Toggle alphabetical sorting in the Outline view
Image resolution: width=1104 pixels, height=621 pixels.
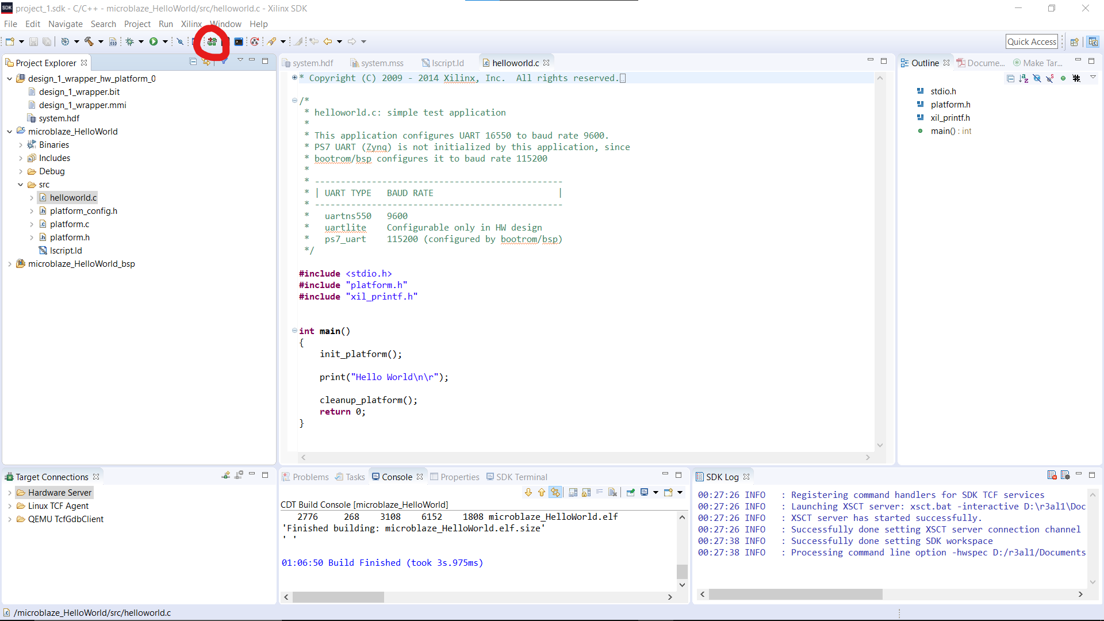tap(1024, 78)
